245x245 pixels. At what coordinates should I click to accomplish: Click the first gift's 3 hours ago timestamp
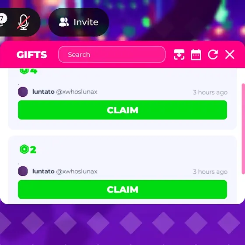click(210, 92)
